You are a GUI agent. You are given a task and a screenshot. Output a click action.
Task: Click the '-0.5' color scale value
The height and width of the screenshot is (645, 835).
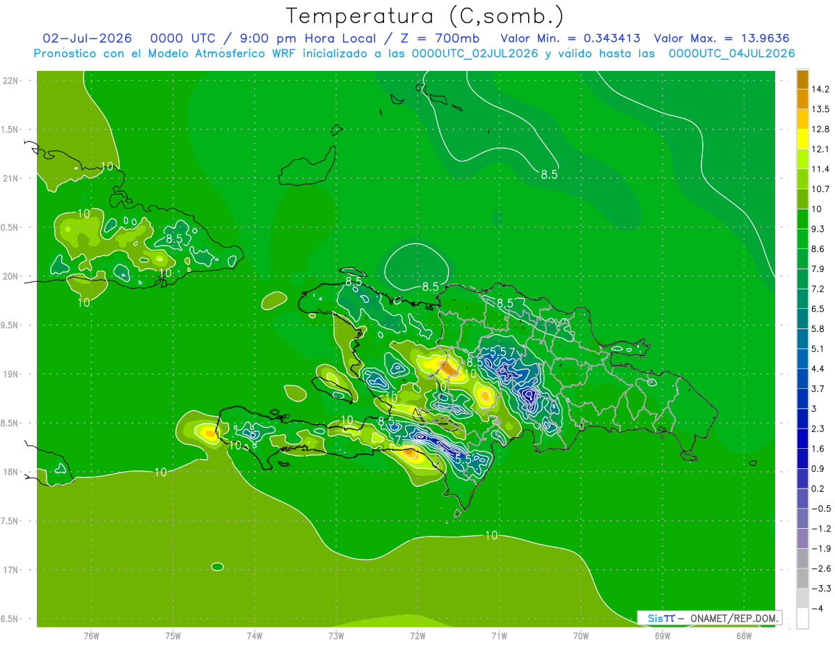pos(820,509)
